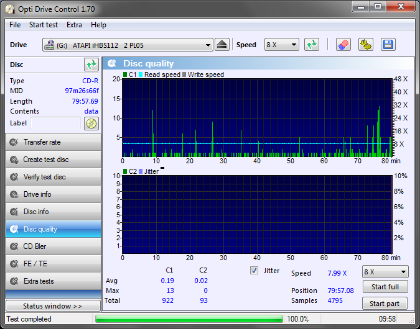
Task: Click the green C1 legend swatch
Action: tap(125, 74)
